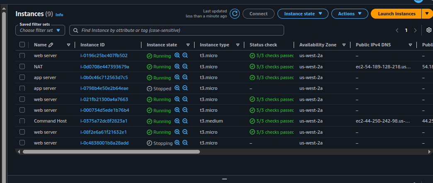The width and height of the screenshot is (433, 183).
Task: Click the Status check column header
Action: tap(263, 45)
